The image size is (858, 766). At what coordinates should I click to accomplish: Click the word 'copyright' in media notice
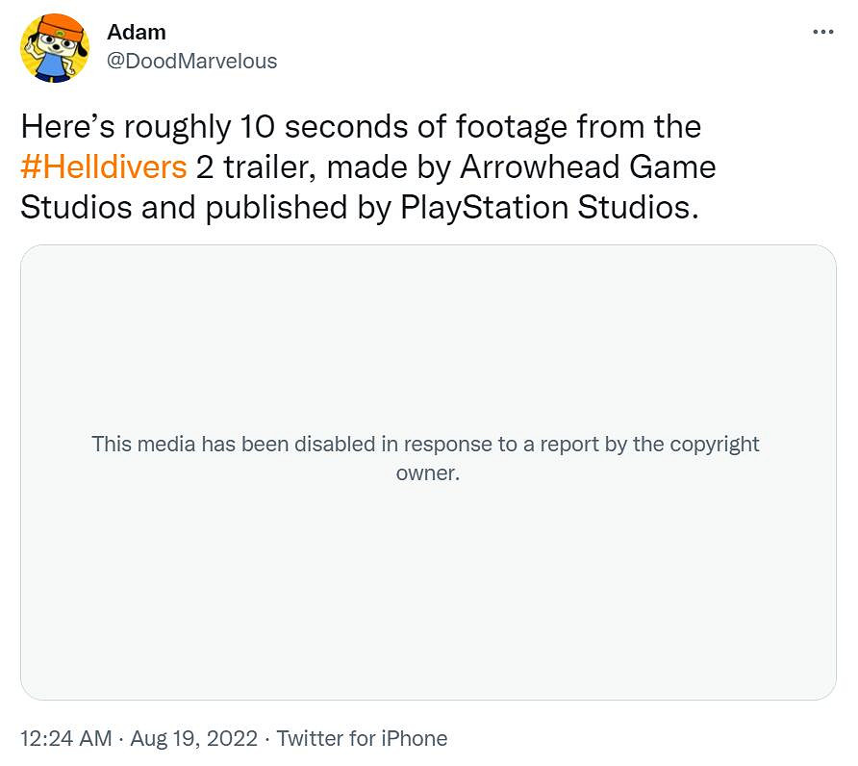pyautogui.click(x=706, y=445)
